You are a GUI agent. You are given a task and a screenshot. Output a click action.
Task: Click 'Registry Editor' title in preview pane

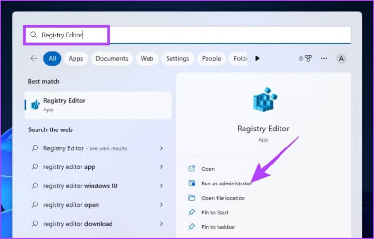click(x=263, y=129)
